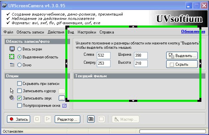Click the Область записи/фото panel header
This screenshot has height=135, width=209.
click(37, 41)
